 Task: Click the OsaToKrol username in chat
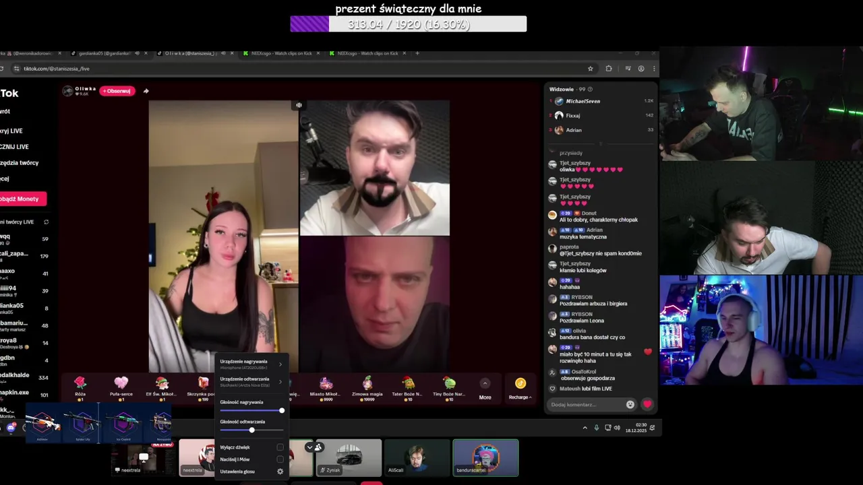(585, 371)
